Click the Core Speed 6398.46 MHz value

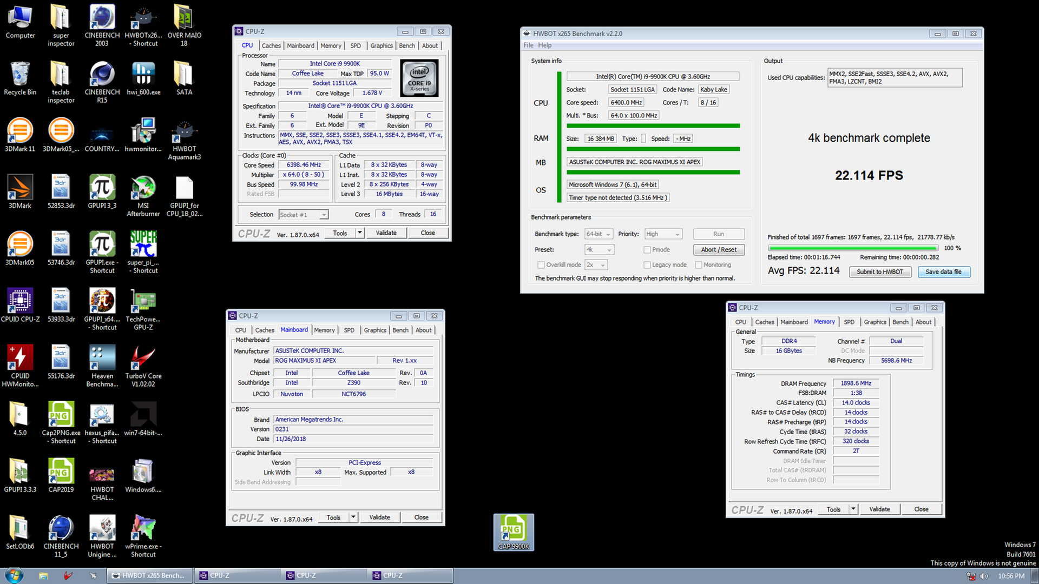[304, 165]
